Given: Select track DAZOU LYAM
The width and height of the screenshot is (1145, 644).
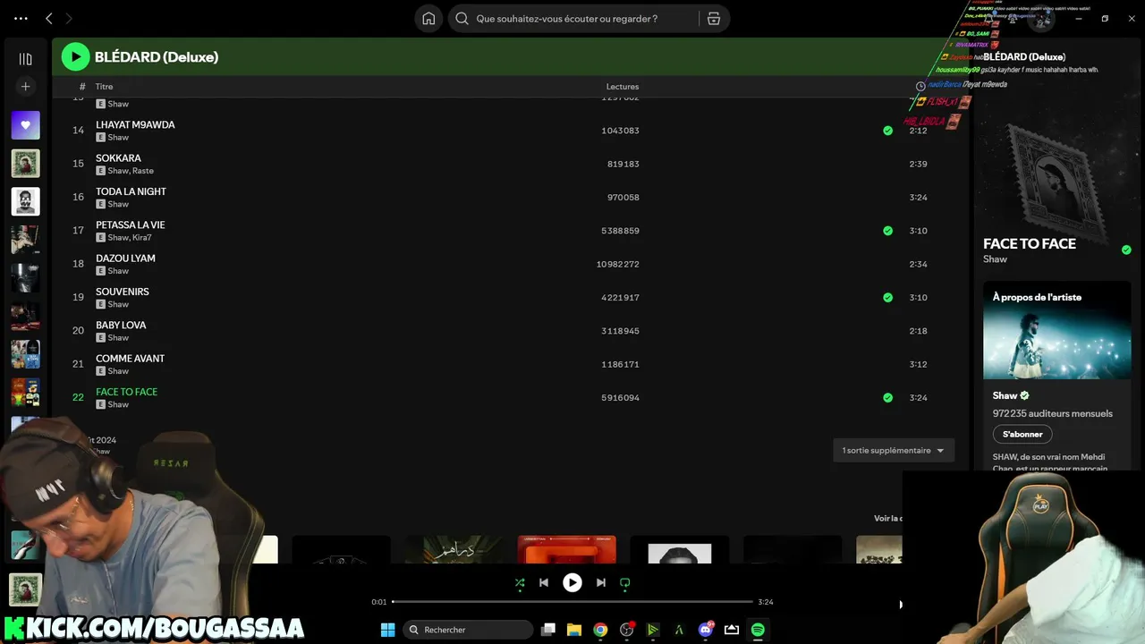Looking at the screenshot, I should [125, 258].
